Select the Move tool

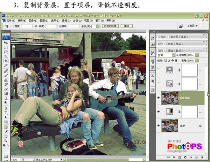[x=6, y=43]
